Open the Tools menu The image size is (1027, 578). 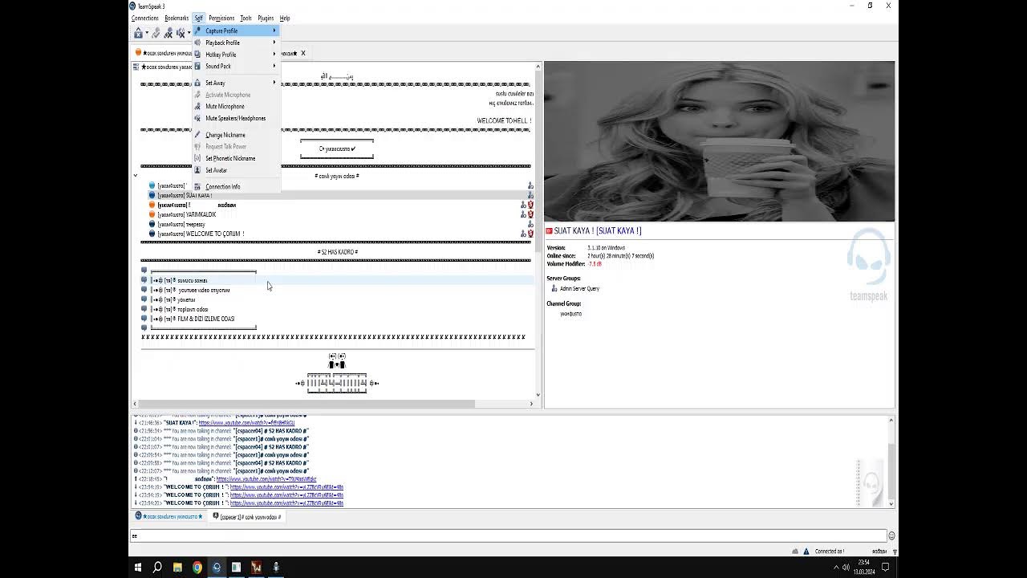pyautogui.click(x=246, y=18)
